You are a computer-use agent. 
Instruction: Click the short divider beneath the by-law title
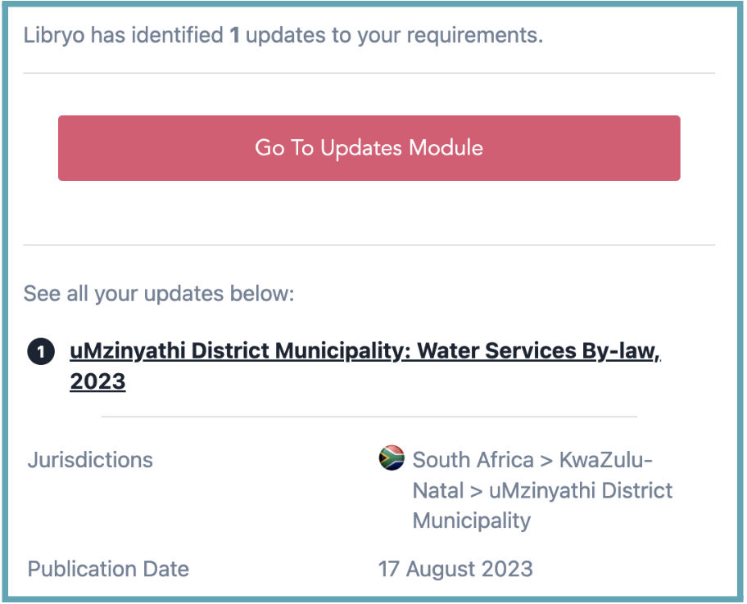tap(369, 417)
